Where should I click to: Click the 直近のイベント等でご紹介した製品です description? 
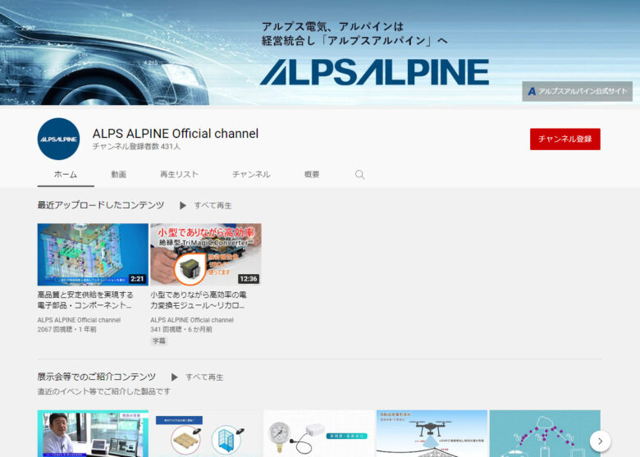pyautogui.click(x=104, y=391)
